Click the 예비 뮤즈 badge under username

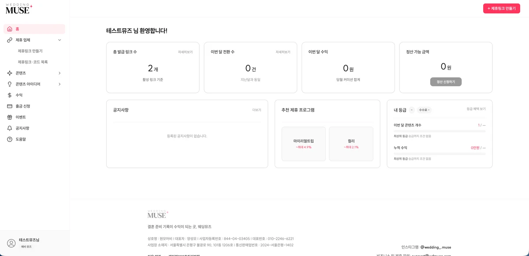26,247
